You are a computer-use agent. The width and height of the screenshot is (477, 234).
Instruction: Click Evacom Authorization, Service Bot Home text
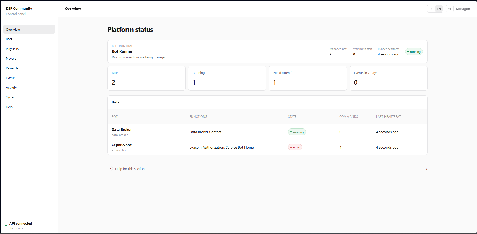click(222, 147)
